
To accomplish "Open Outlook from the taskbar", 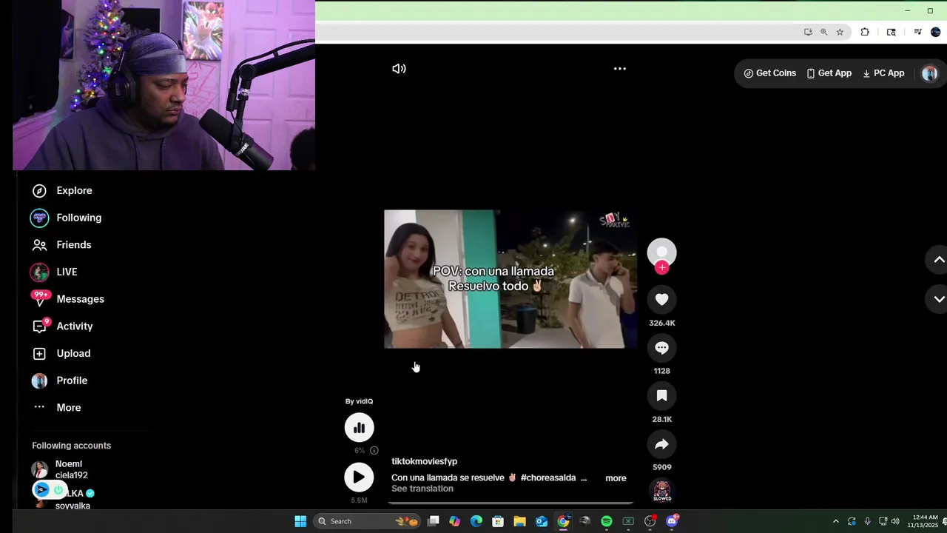I will tap(542, 521).
